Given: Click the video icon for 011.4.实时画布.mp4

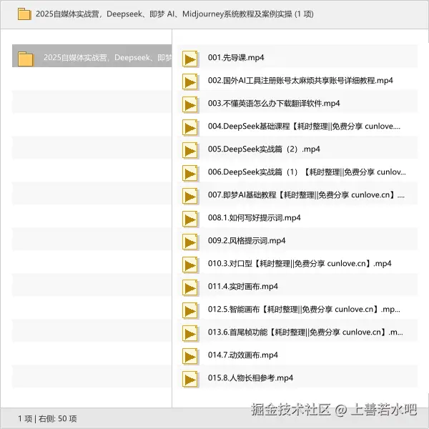Looking at the screenshot, I should point(190,287).
